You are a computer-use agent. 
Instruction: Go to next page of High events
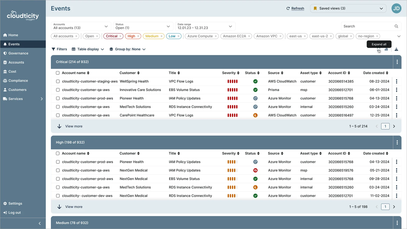coord(394,207)
